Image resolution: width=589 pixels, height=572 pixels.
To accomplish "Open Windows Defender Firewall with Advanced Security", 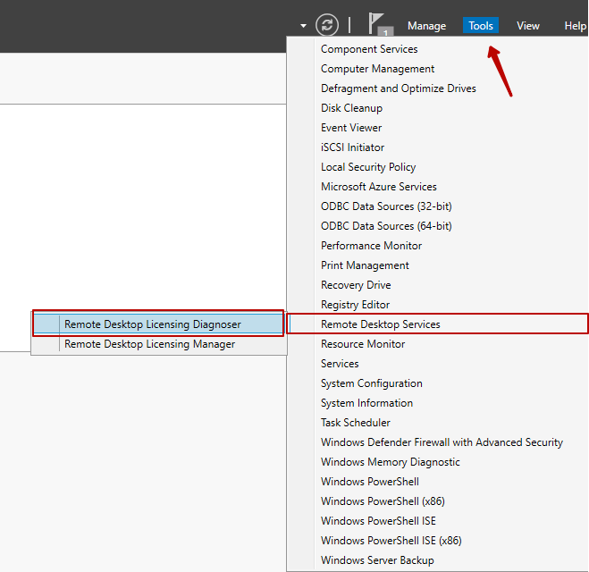I will 442,442.
